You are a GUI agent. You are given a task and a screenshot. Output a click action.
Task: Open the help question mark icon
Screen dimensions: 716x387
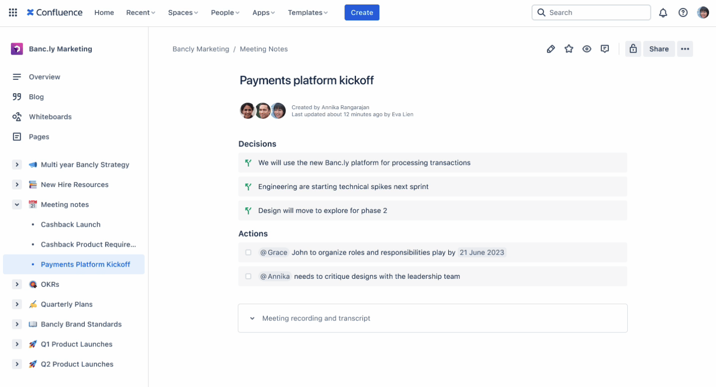(683, 12)
